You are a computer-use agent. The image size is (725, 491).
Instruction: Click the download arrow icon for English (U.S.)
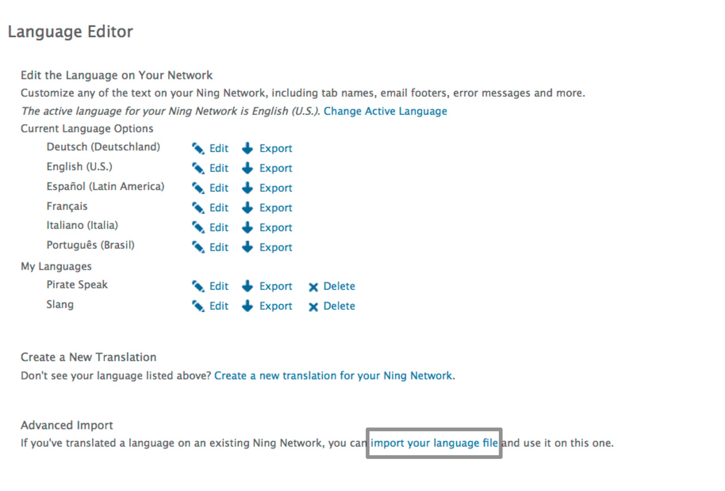pyautogui.click(x=247, y=168)
